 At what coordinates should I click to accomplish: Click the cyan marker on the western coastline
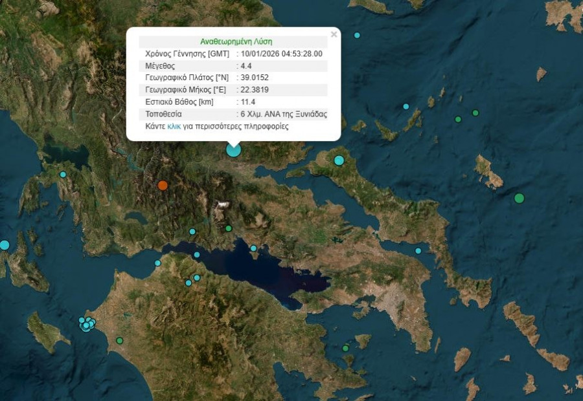click(x=63, y=174)
